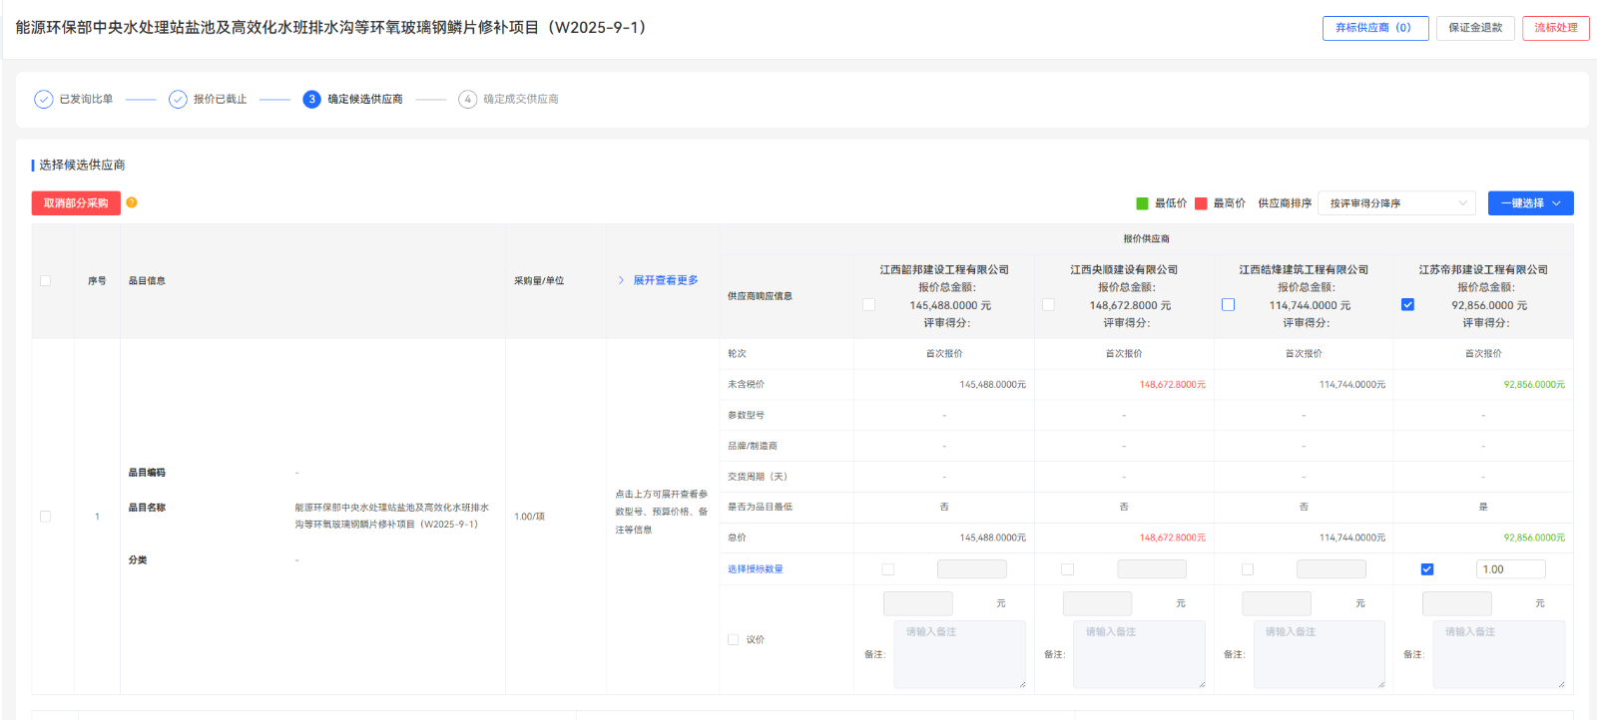Tick award quantity checkbox for 江西央顺
The image size is (1597, 720).
click(1067, 569)
